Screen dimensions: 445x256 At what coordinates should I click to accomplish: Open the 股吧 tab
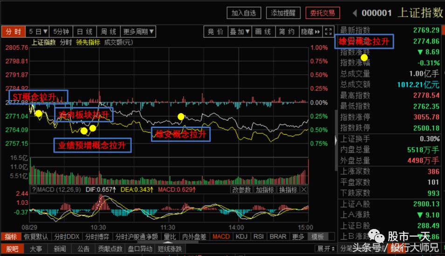(13, 249)
